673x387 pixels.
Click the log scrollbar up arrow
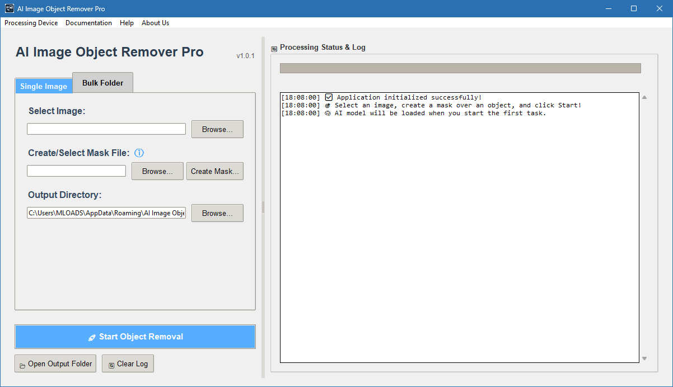coord(644,97)
